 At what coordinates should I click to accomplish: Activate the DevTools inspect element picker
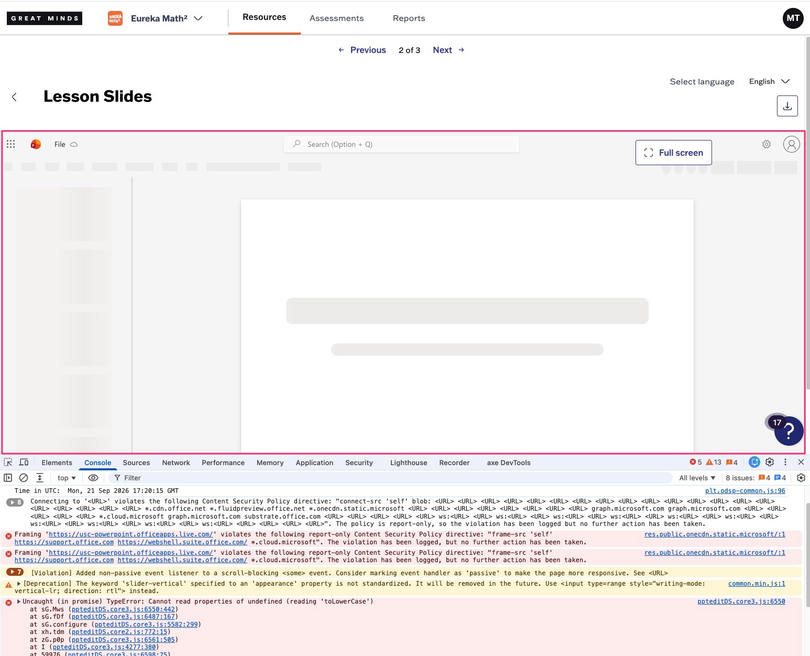coord(8,463)
